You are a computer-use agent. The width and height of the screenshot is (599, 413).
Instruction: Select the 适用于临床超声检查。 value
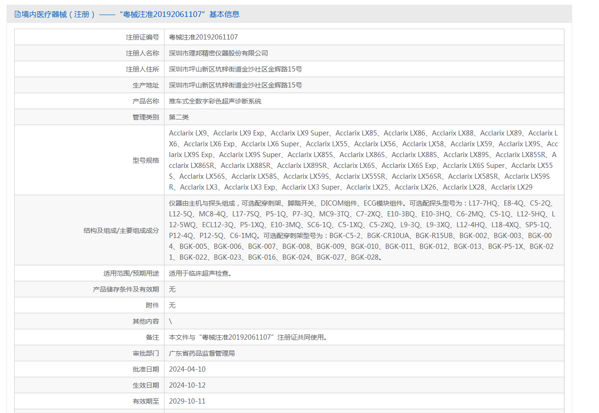200,273
